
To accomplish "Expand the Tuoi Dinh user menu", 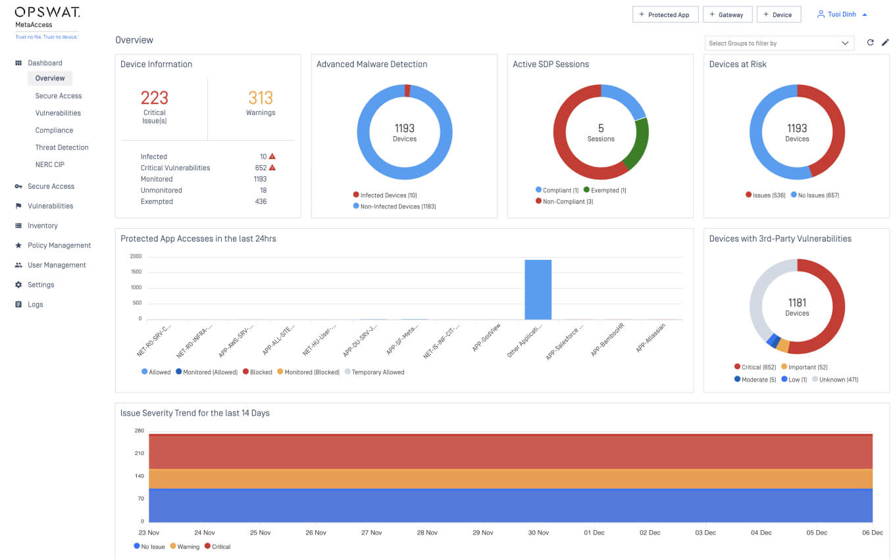I will (x=842, y=14).
